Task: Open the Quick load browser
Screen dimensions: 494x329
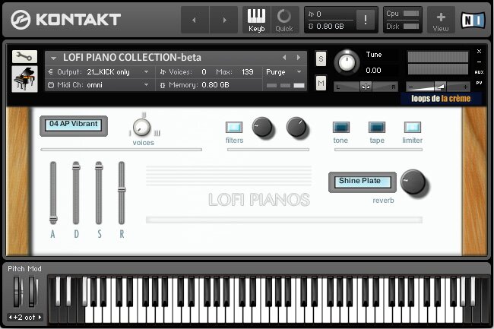Action: (284, 21)
